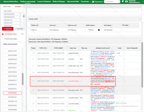
Task: Open Platform Pelanggan menu
Action: pos(59,1)
